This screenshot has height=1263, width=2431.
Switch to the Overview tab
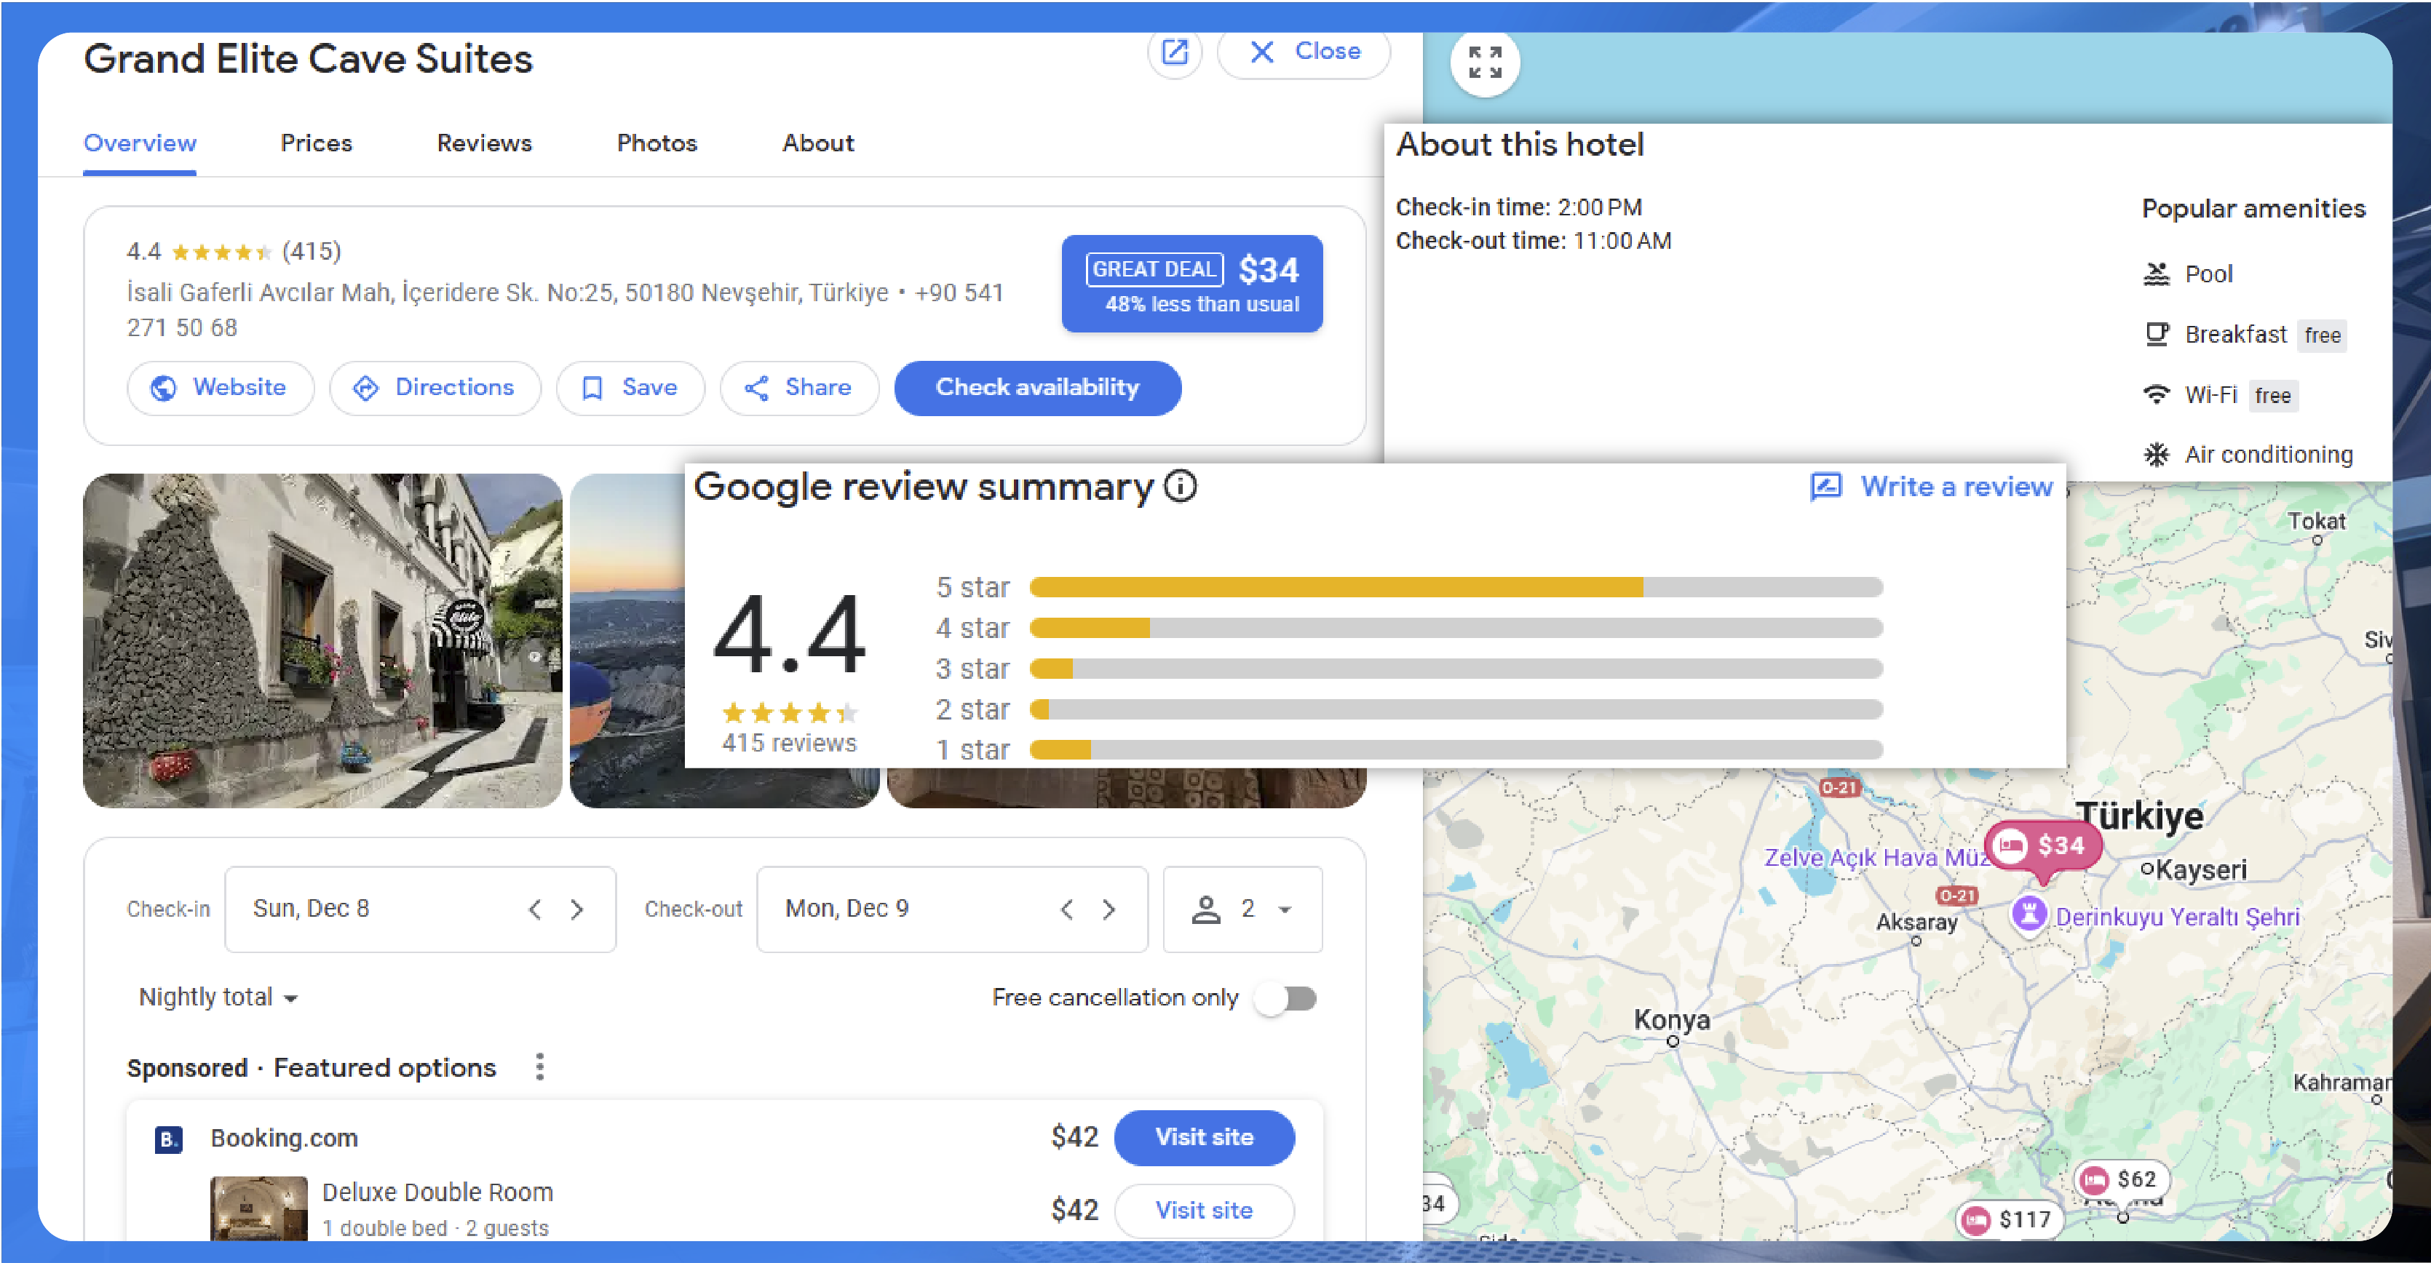click(x=140, y=143)
